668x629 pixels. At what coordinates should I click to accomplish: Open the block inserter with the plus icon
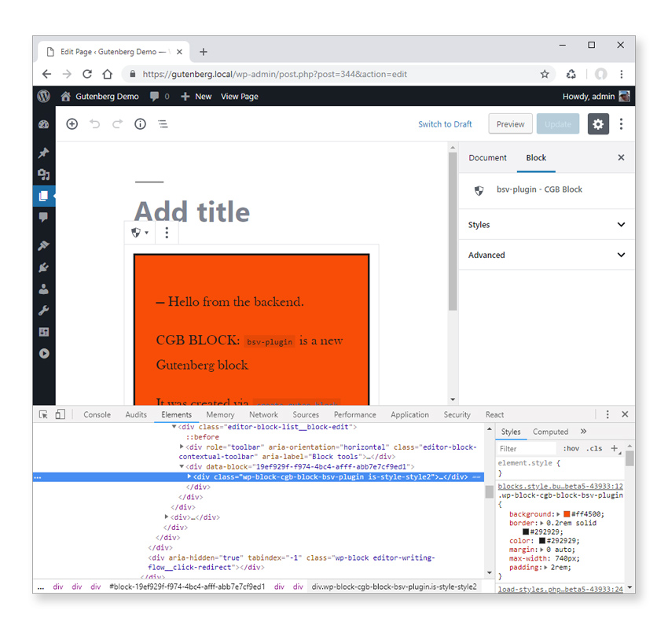tap(72, 124)
